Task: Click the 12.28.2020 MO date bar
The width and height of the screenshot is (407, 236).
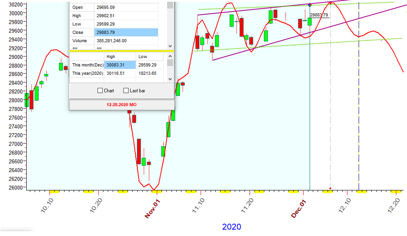Action: tap(122, 104)
